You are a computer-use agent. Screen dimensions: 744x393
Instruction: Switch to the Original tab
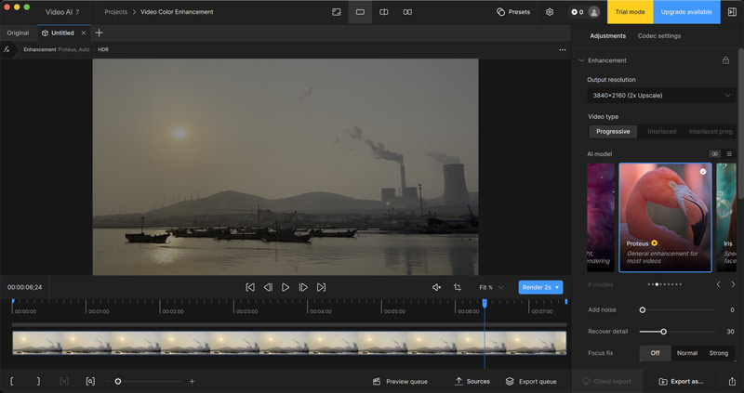tap(18, 33)
